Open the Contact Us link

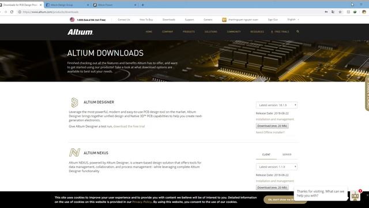coord(124,20)
